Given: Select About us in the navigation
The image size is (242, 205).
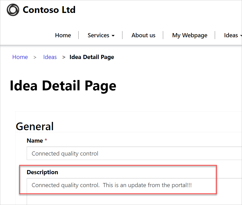Looking at the screenshot, I should [143, 35].
